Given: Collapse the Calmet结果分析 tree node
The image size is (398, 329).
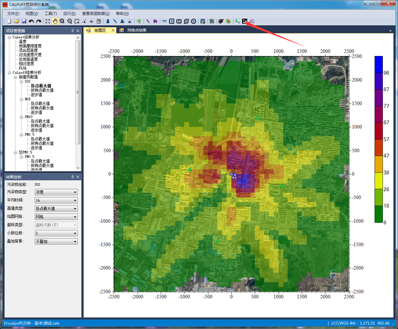Looking at the screenshot, I should pos(9,37).
